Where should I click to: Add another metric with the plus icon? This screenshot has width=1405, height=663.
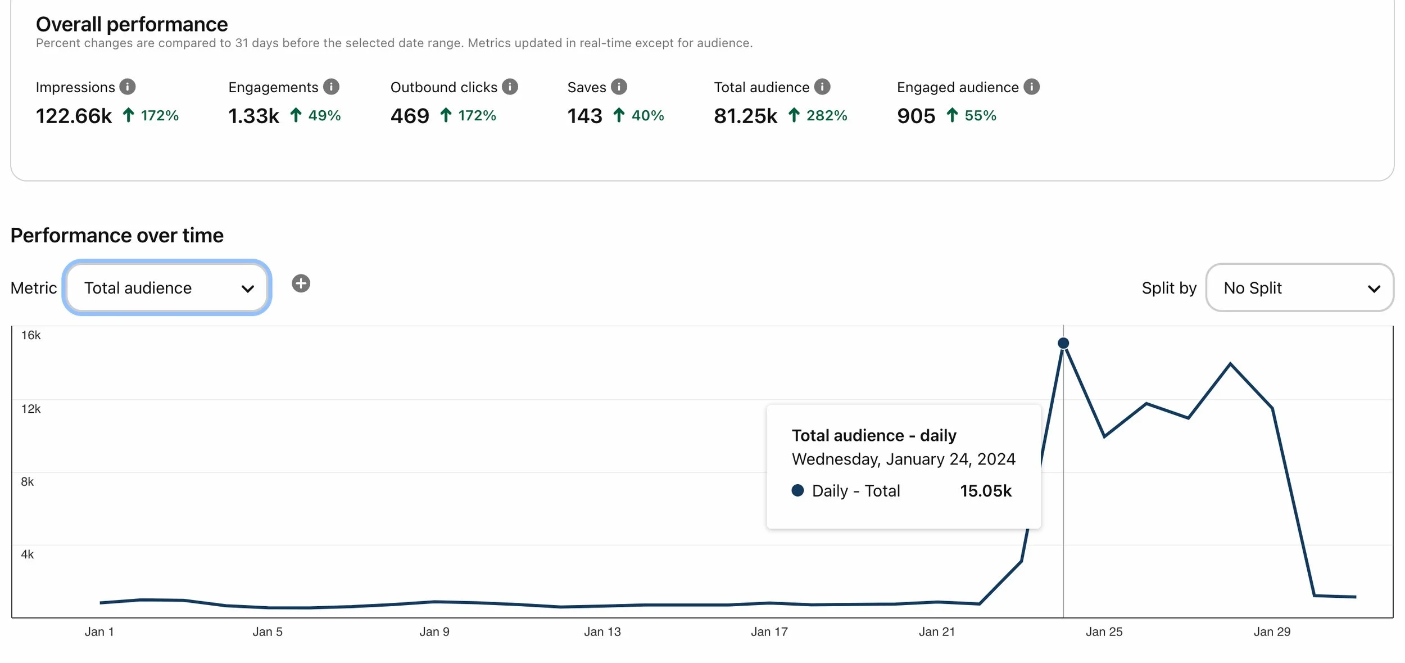tap(301, 283)
